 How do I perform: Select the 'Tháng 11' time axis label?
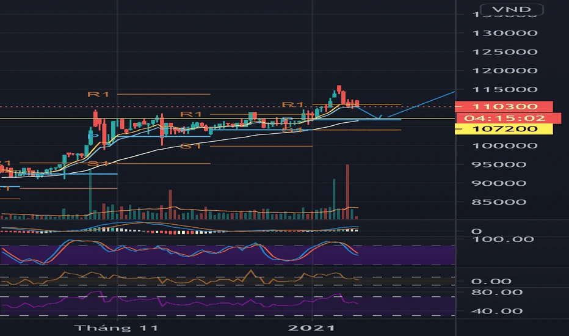point(115,328)
